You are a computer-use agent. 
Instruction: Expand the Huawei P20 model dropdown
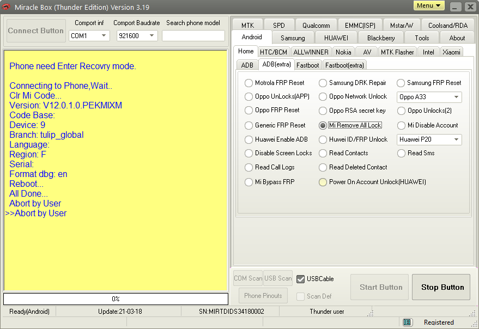tap(429, 139)
